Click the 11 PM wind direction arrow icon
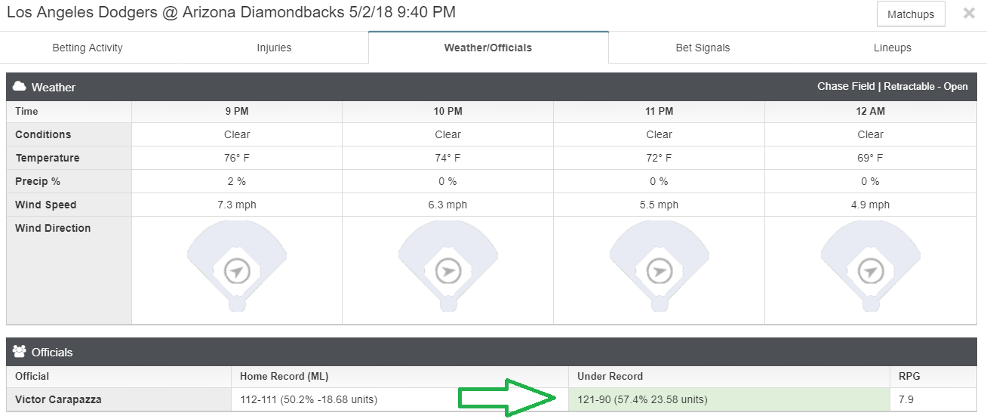The width and height of the screenshot is (987, 419). point(660,270)
